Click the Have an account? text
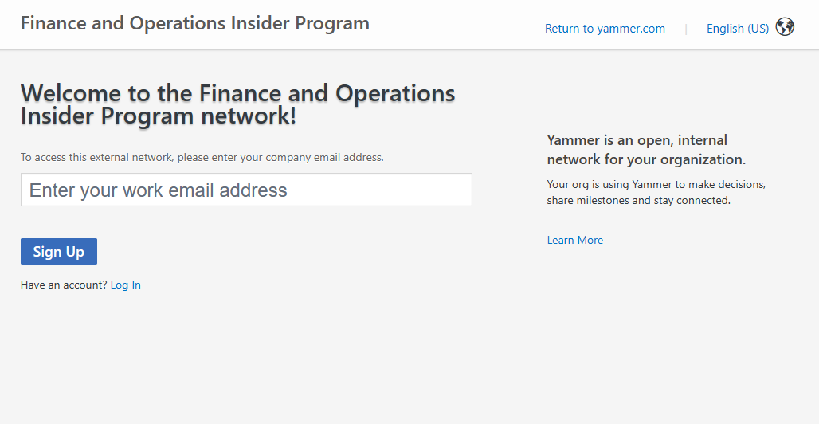The image size is (819, 424). (x=64, y=285)
